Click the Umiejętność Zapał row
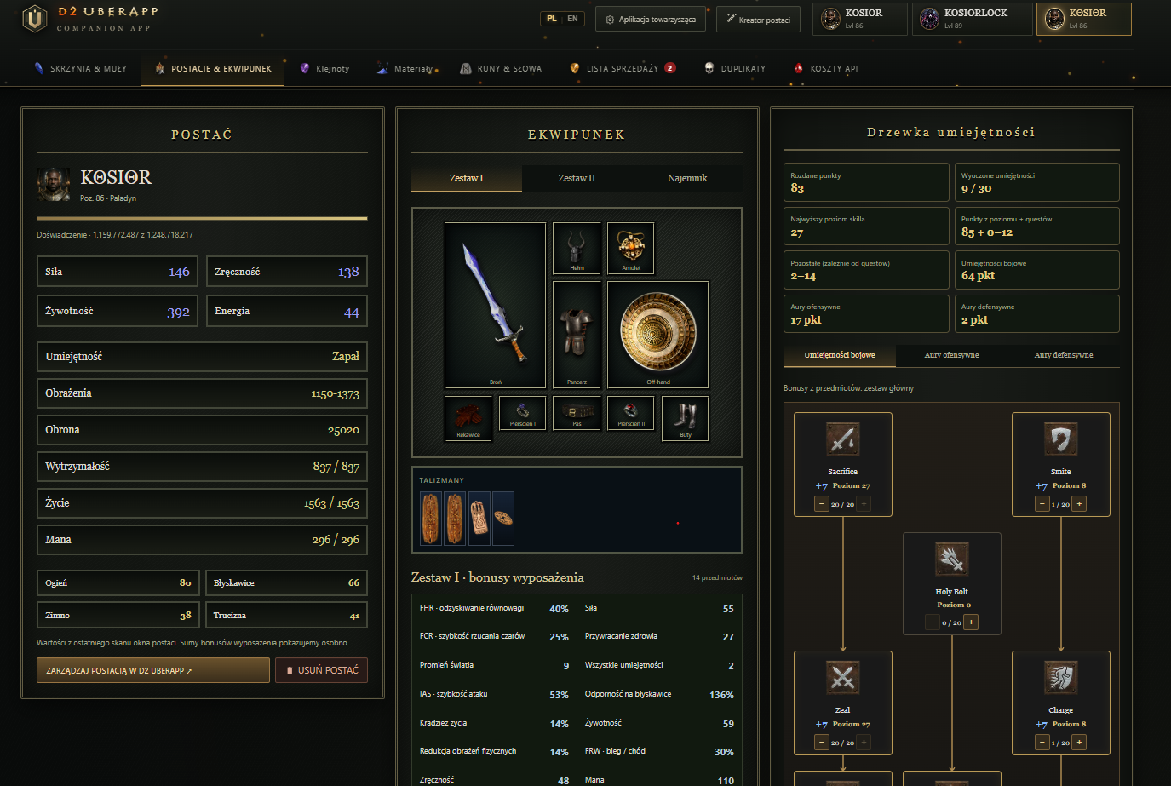 202,357
